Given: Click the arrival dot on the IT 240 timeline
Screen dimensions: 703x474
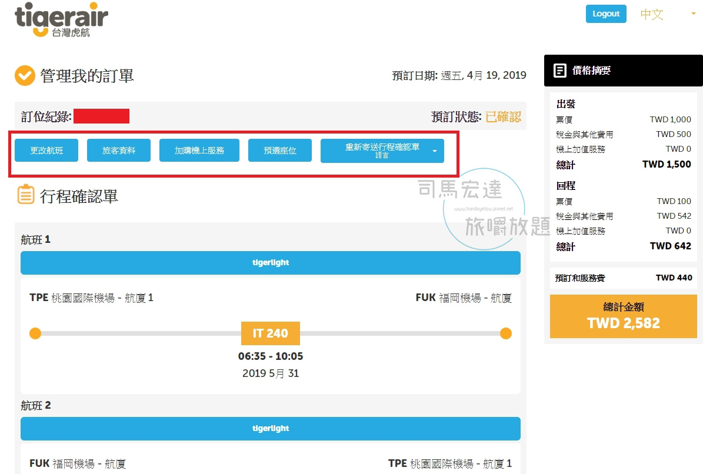Looking at the screenshot, I should (x=506, y=333).
